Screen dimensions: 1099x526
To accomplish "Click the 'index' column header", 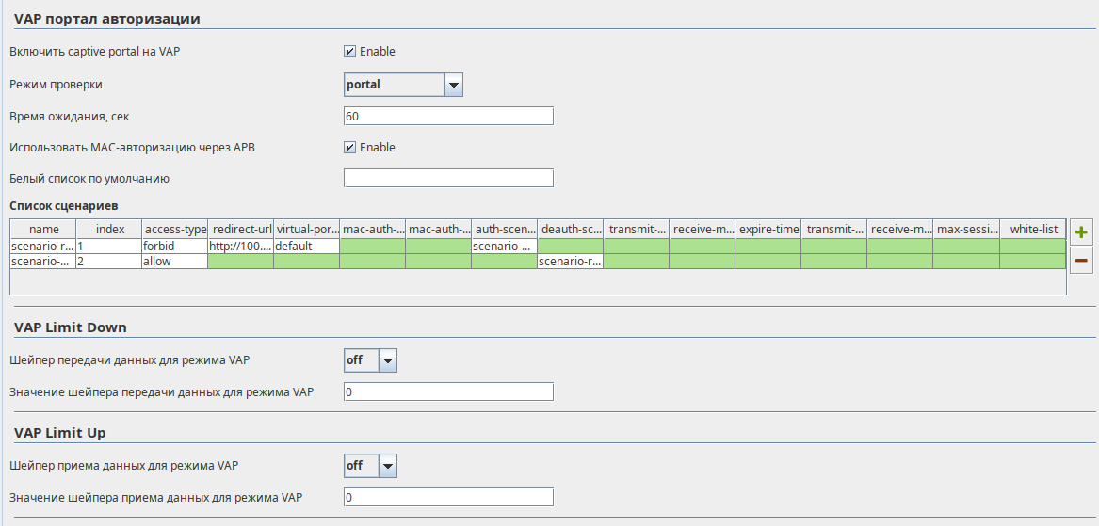I will coord(109,230).
